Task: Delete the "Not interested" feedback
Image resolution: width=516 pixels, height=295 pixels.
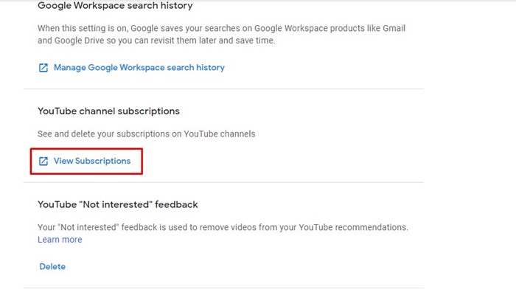Action: 52,266
